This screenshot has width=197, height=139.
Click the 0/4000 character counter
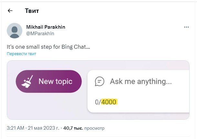click(x=106, y=102)
